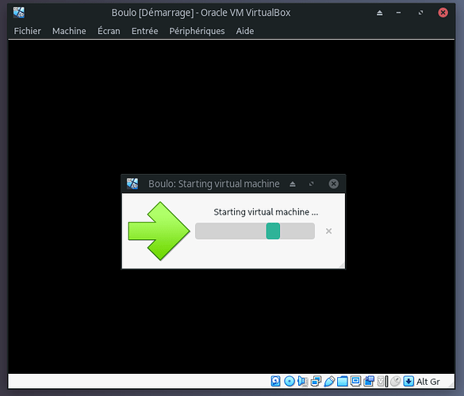Click the USB devices status icon
Screen dimensions: 464x396
329,381
